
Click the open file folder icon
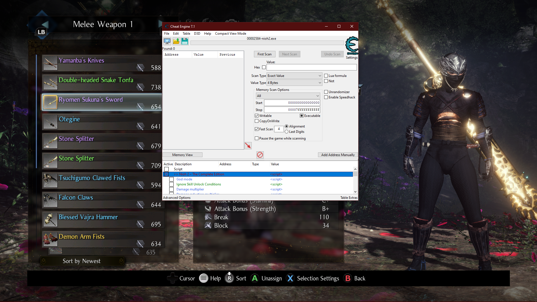176,41
